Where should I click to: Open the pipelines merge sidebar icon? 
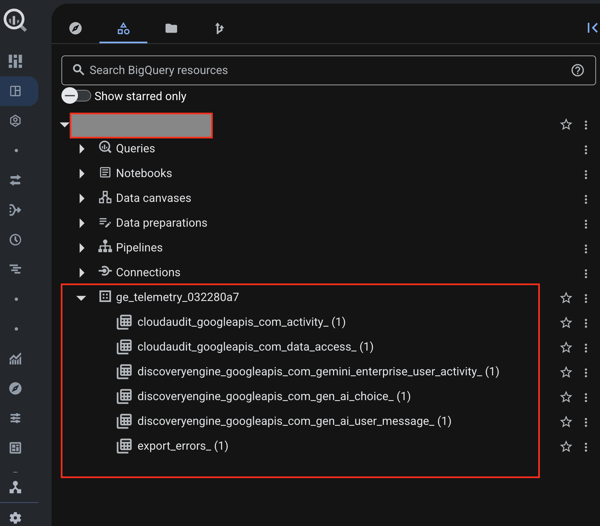coord(15,210)
